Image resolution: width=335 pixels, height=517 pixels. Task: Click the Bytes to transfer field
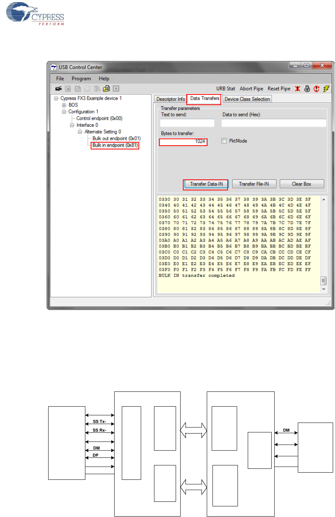[183, 142]
